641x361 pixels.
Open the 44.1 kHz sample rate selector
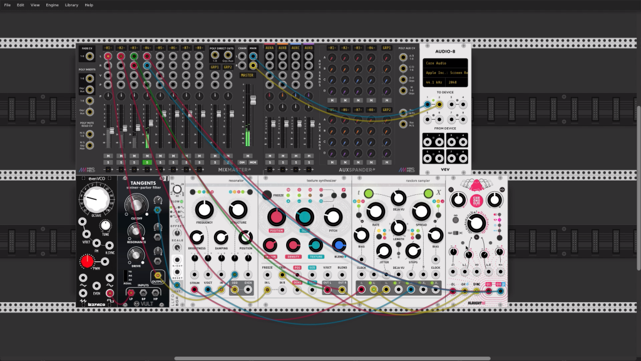point(434,82)
